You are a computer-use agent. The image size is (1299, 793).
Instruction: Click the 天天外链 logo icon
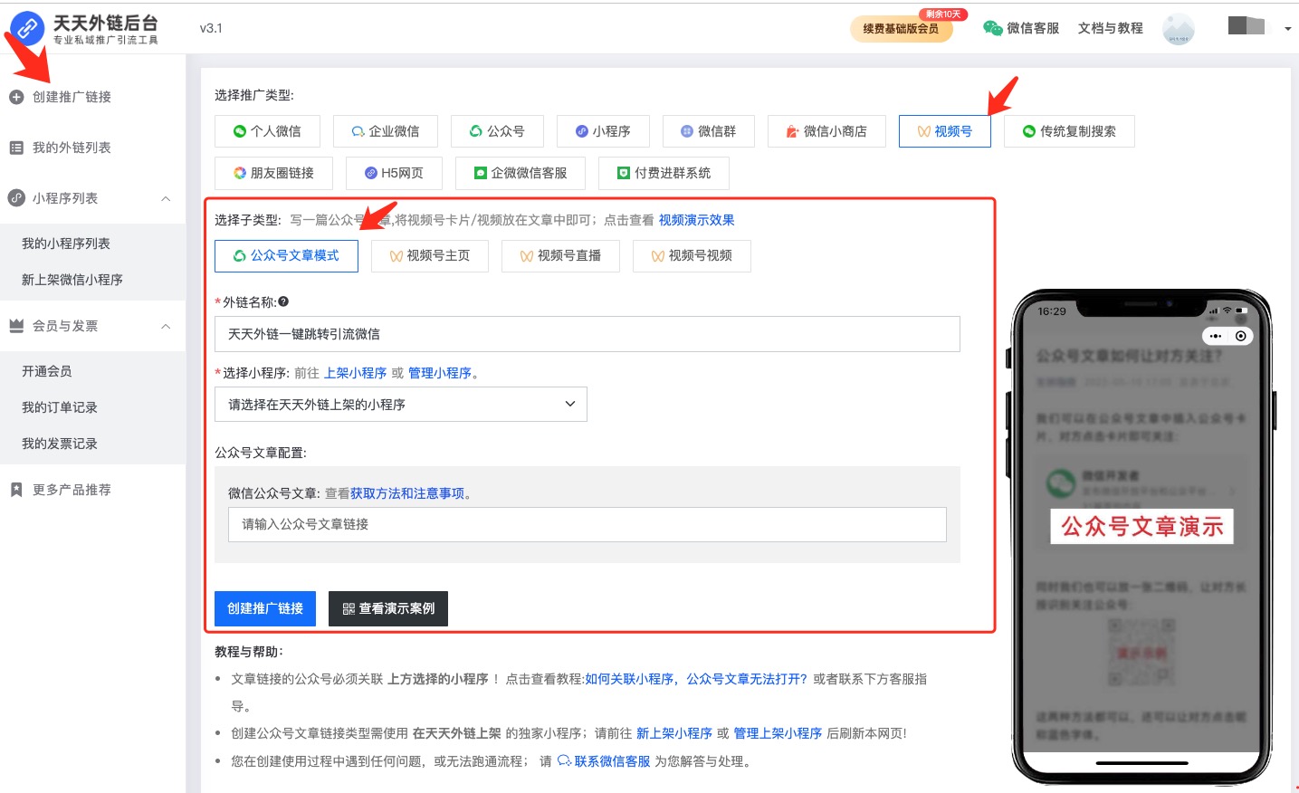[x=27, y=28]
